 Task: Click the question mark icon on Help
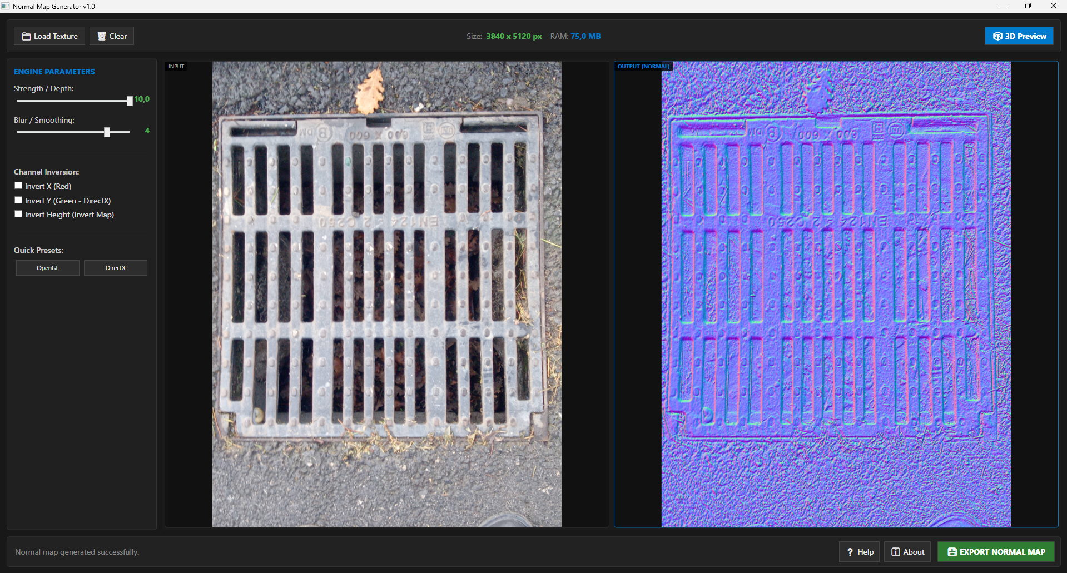850,552
